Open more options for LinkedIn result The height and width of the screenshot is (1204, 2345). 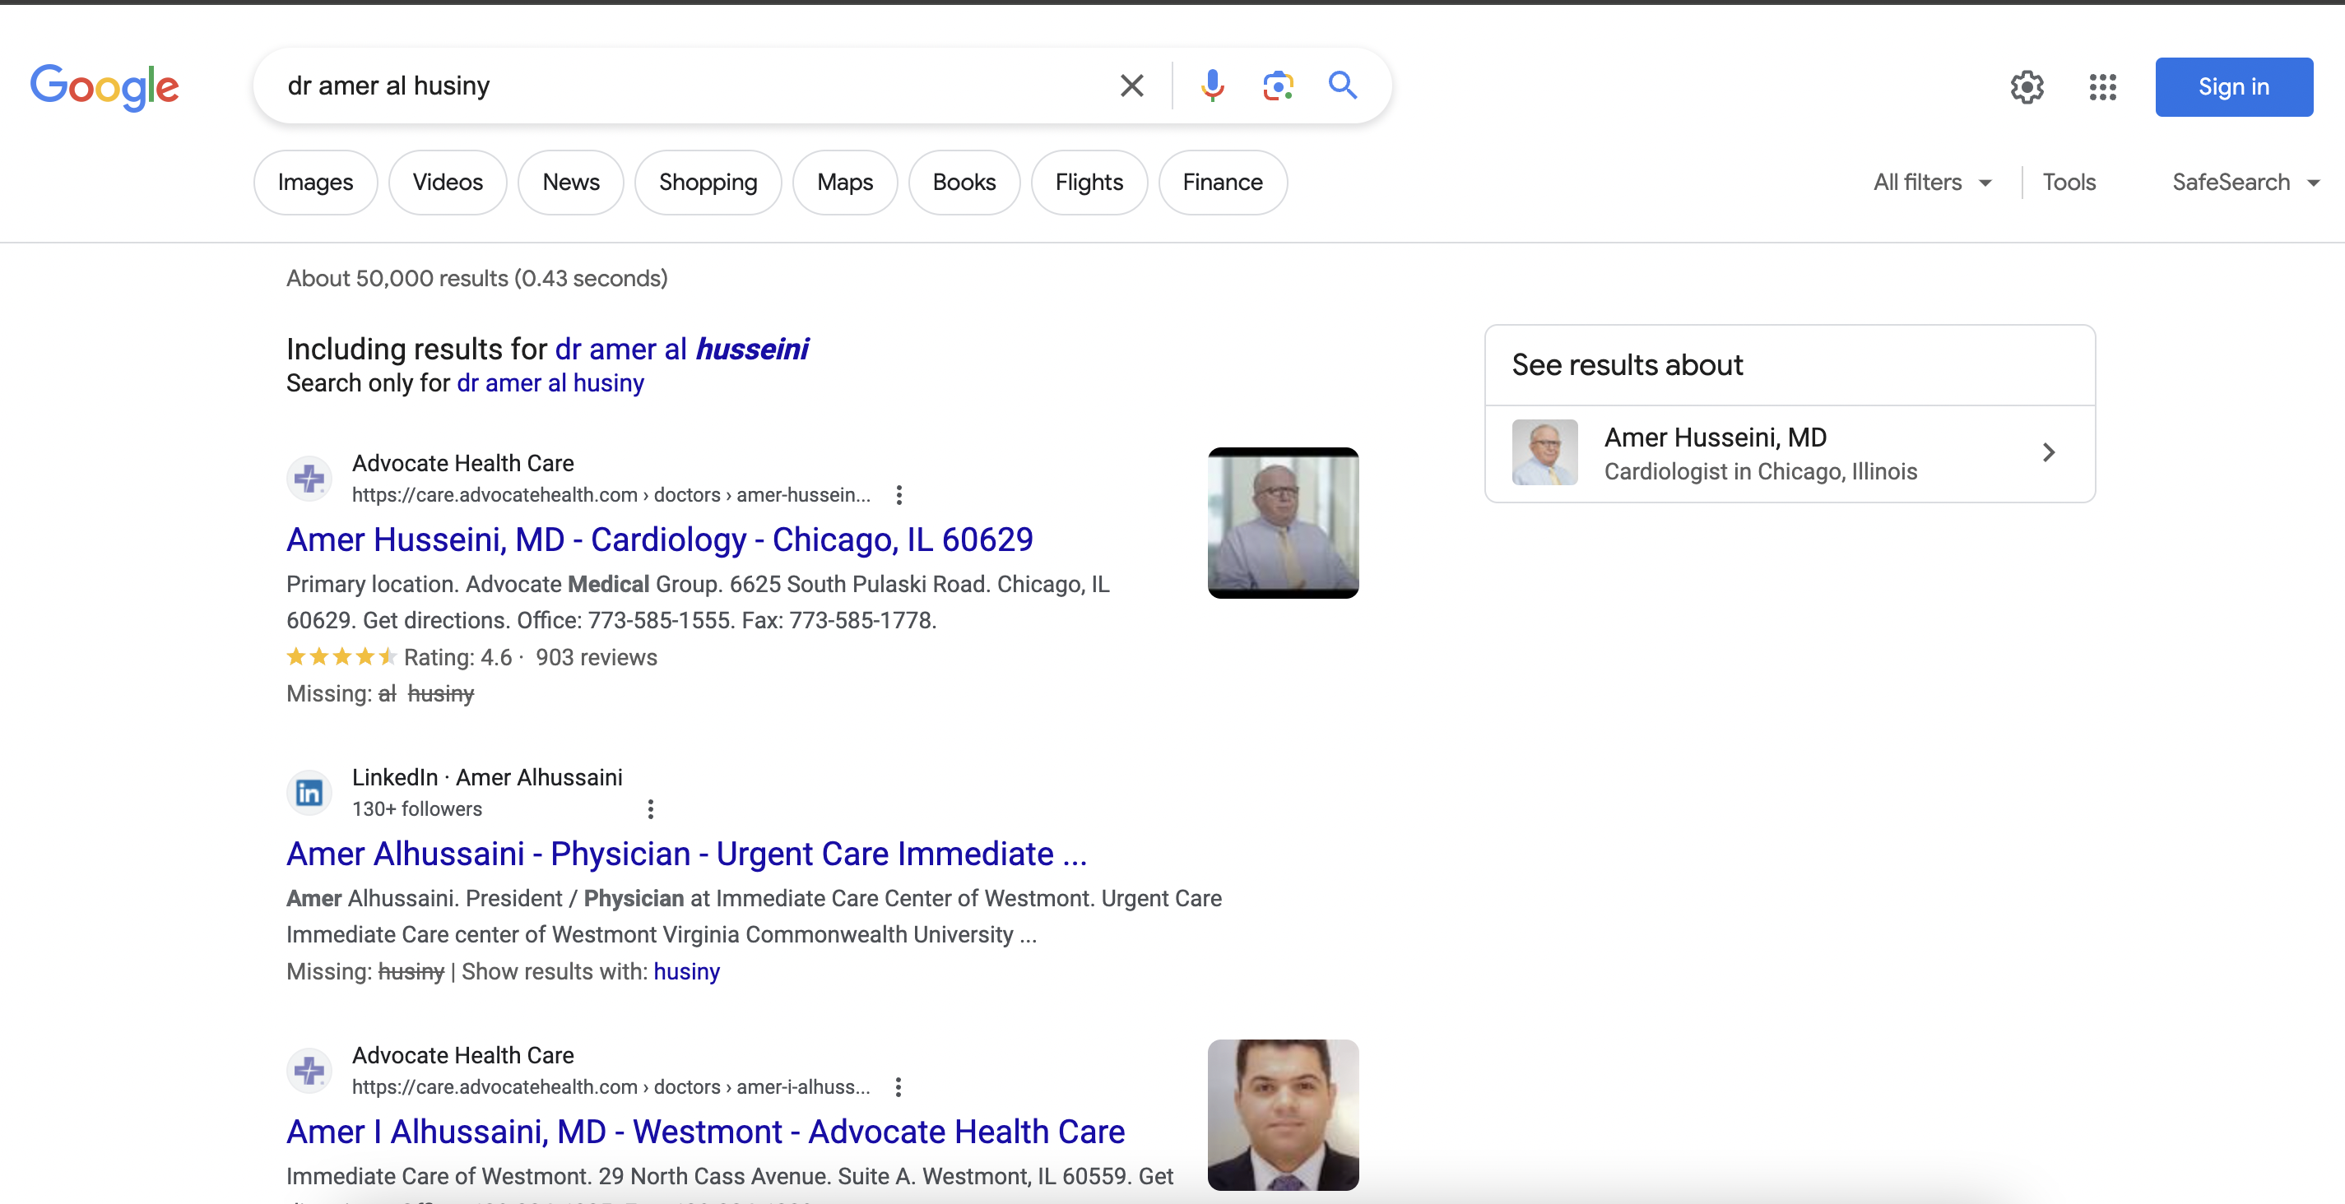(650, 809)
